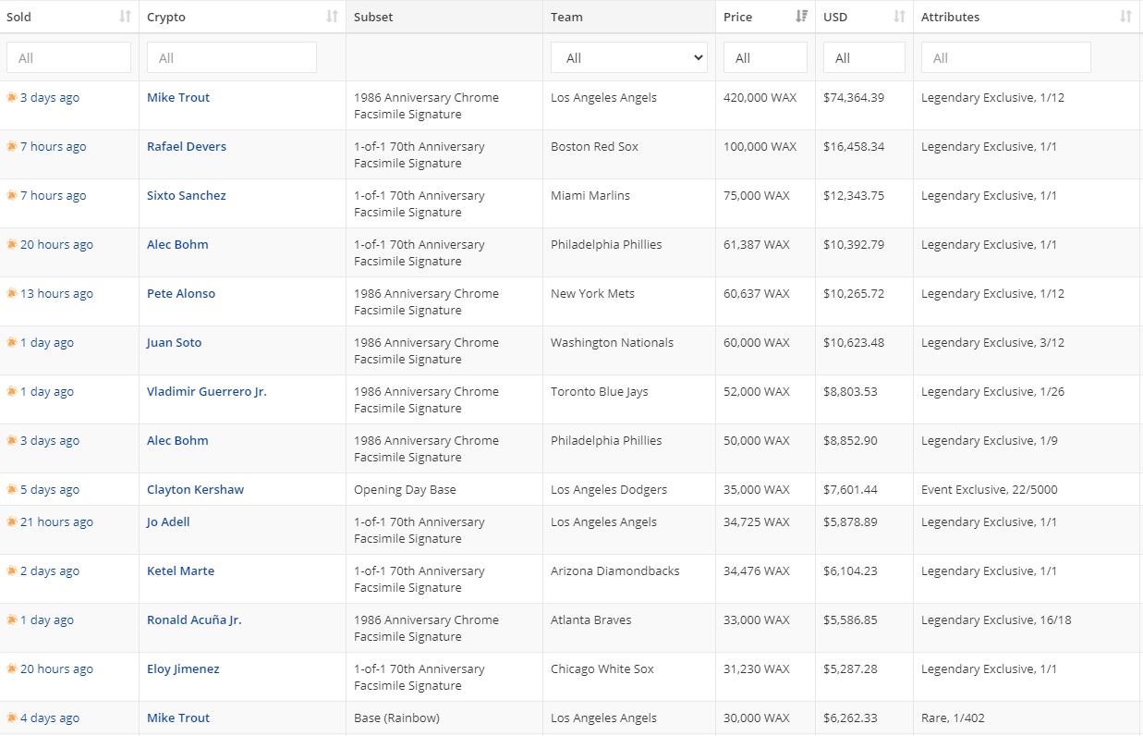Sort by the USD column arrows
This screenshot has height=736, width=1143.
(900, 17)
